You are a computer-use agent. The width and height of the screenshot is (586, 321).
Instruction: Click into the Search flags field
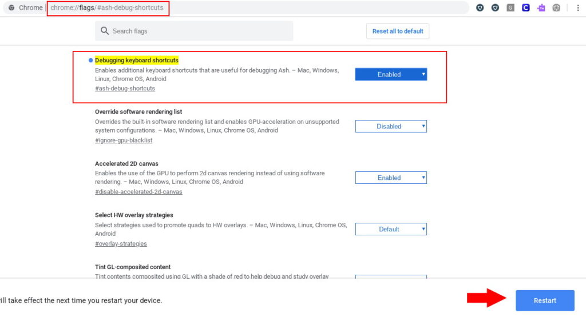[200, 31]
